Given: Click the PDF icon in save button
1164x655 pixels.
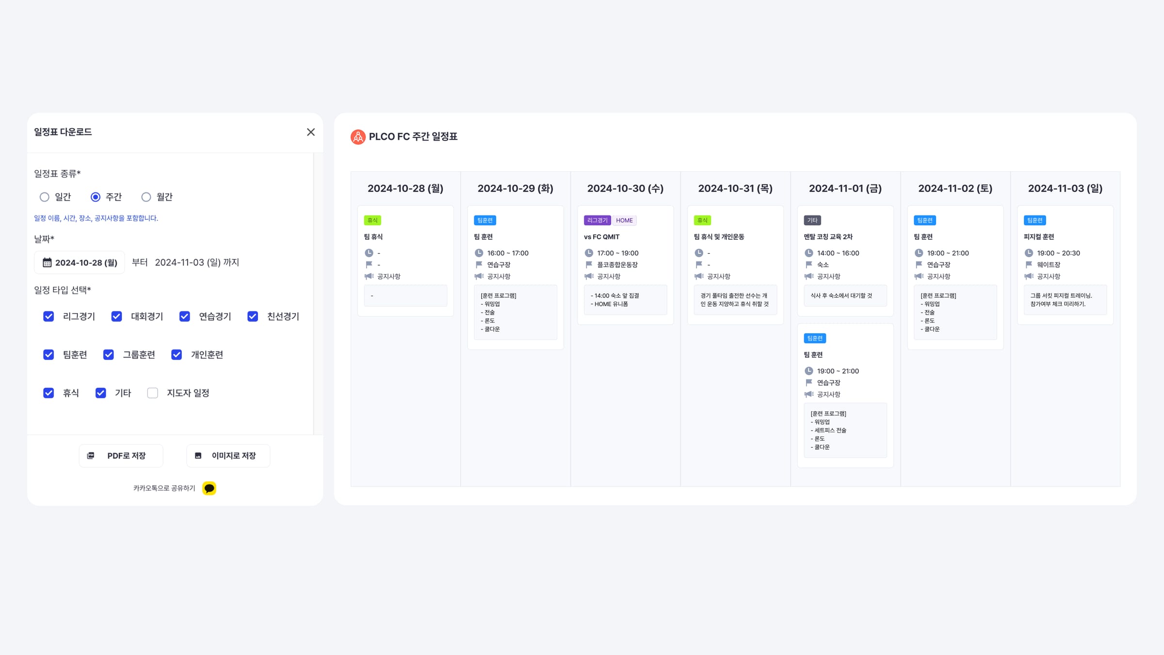Looking at the screenshot, I should (x=91, y=456).
